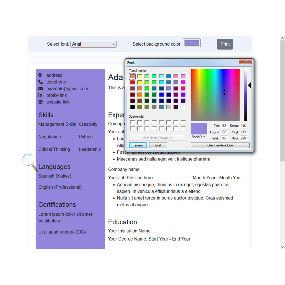Click the Ton hue value field

click(224, 126)
